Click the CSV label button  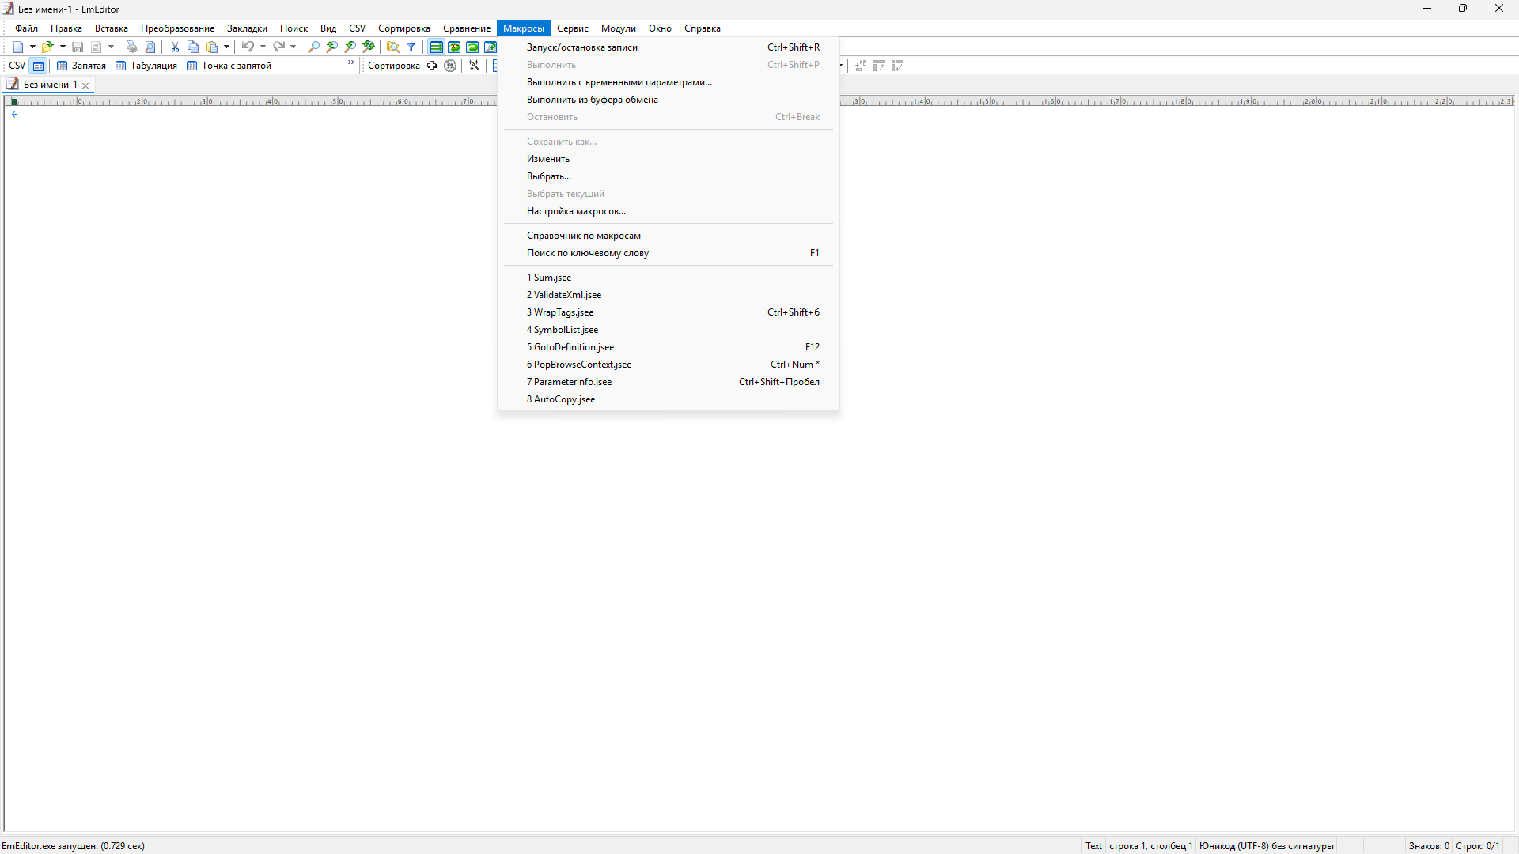pyautogui.click(x=17, y=66)
